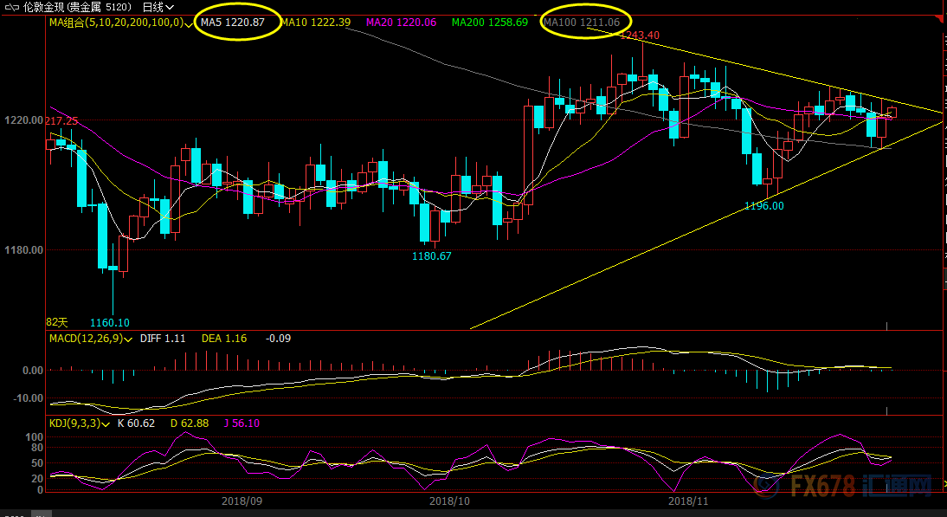Open the KDJ(9,3,3) indicator dropdown
947x517 pixels.
(x=106, y=423)
